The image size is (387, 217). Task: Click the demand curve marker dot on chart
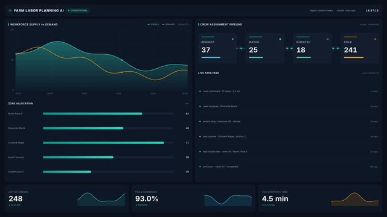coord(122,72)
